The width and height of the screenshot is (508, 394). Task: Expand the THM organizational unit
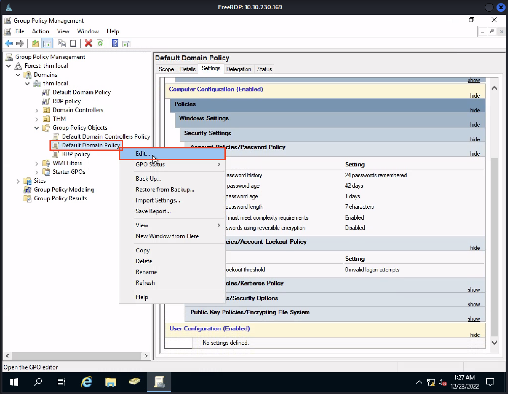[x=37, y=119]
